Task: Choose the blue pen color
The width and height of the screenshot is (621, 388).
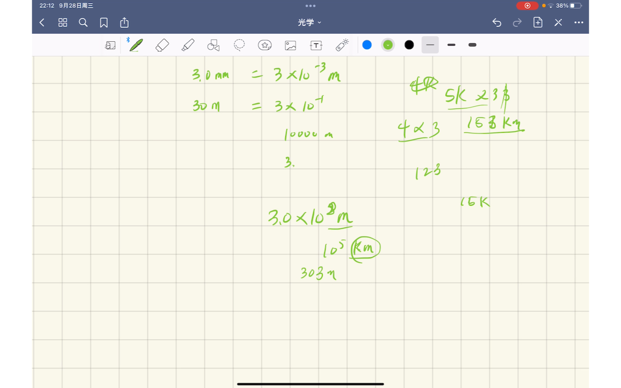Action: point(367,45)
